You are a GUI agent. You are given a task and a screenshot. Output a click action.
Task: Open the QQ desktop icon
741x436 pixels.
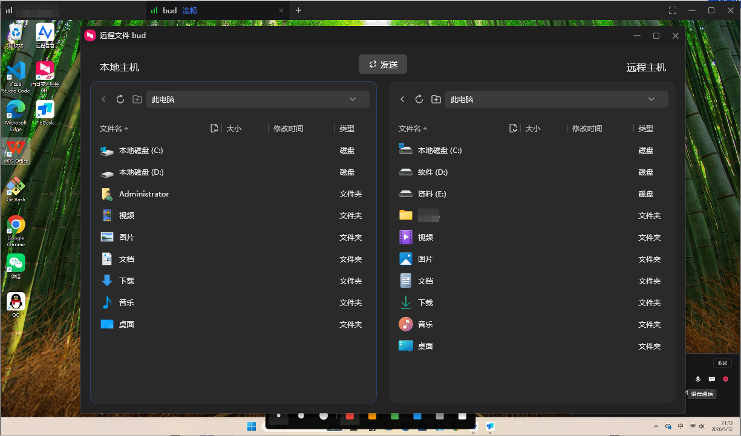pos(16,305)
